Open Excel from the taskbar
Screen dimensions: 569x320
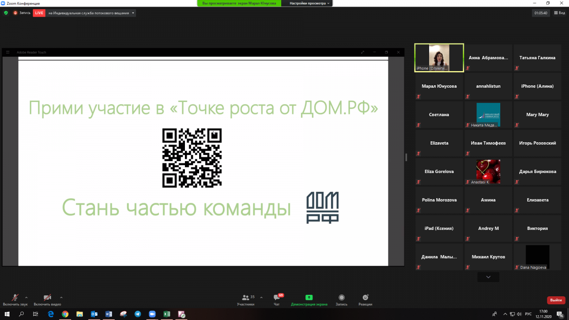pos(167,314)
